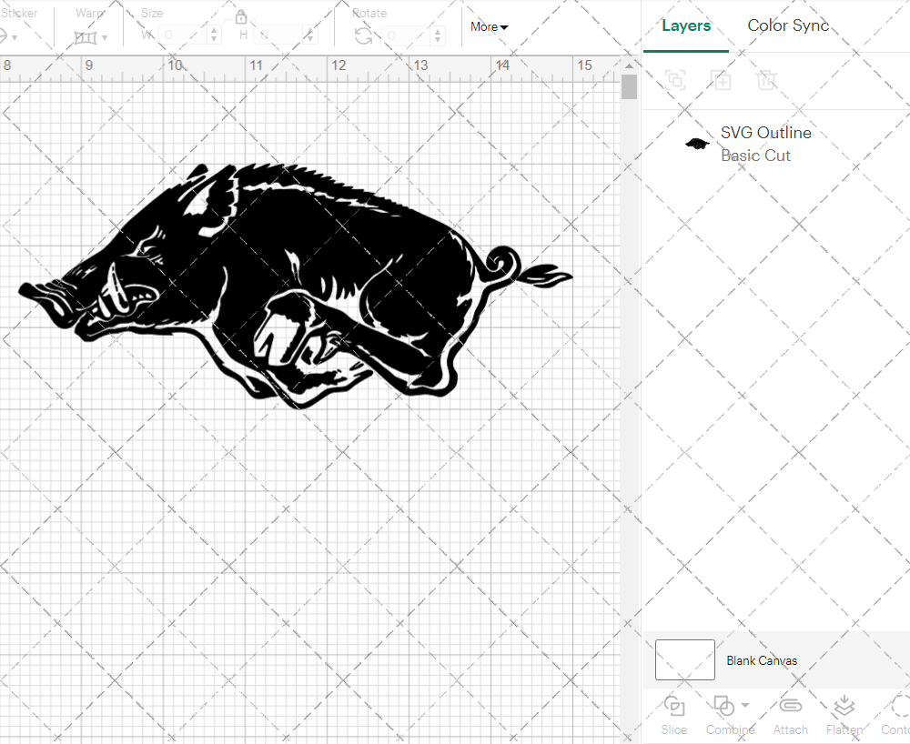Switch to the Color Sync tab

coord(788,25)
